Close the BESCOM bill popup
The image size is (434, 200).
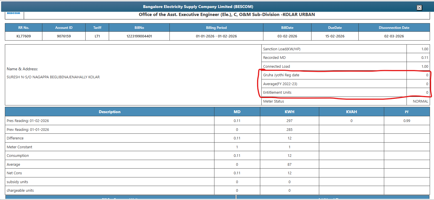click(x=419, y=8)
